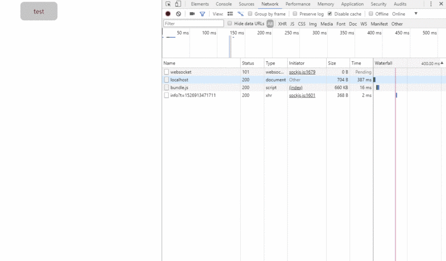Uncheck the Disable cache checkbox
The image size is (446, 261).
coord(329,14)
